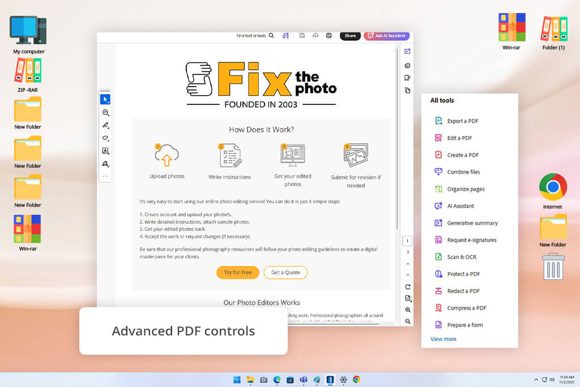Click the Write instructions step label
Screen dimensions: 580x387
(x=230, y=177)
